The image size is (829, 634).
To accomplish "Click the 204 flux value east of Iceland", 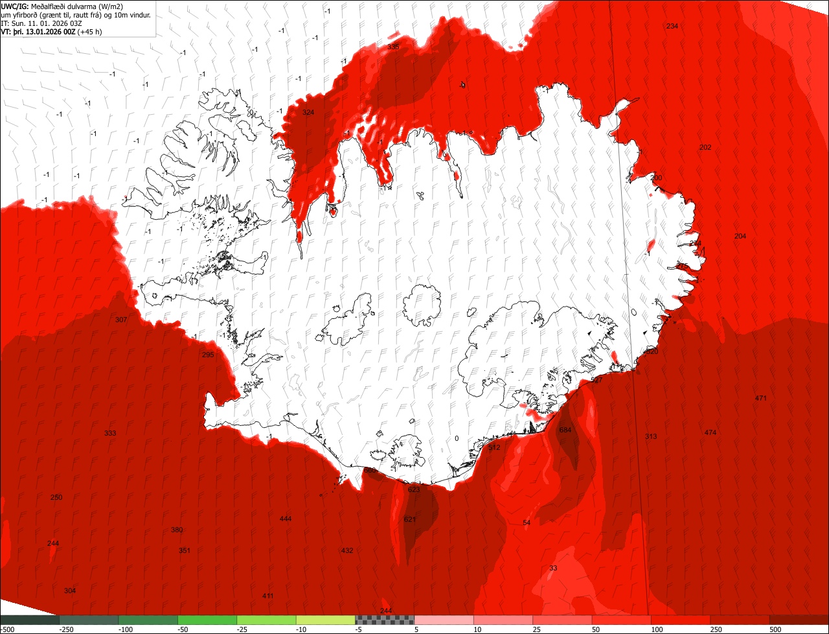I will (x=740, y=237).
